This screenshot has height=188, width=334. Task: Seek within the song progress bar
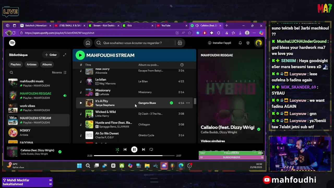(x=134, y=156)
